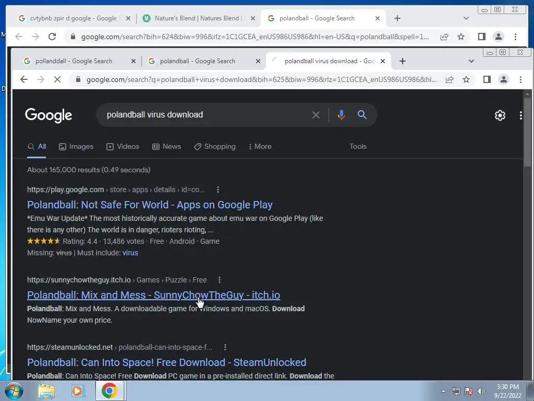
Task: Expand the More search categories menu
Action: (x=260, y=147)
